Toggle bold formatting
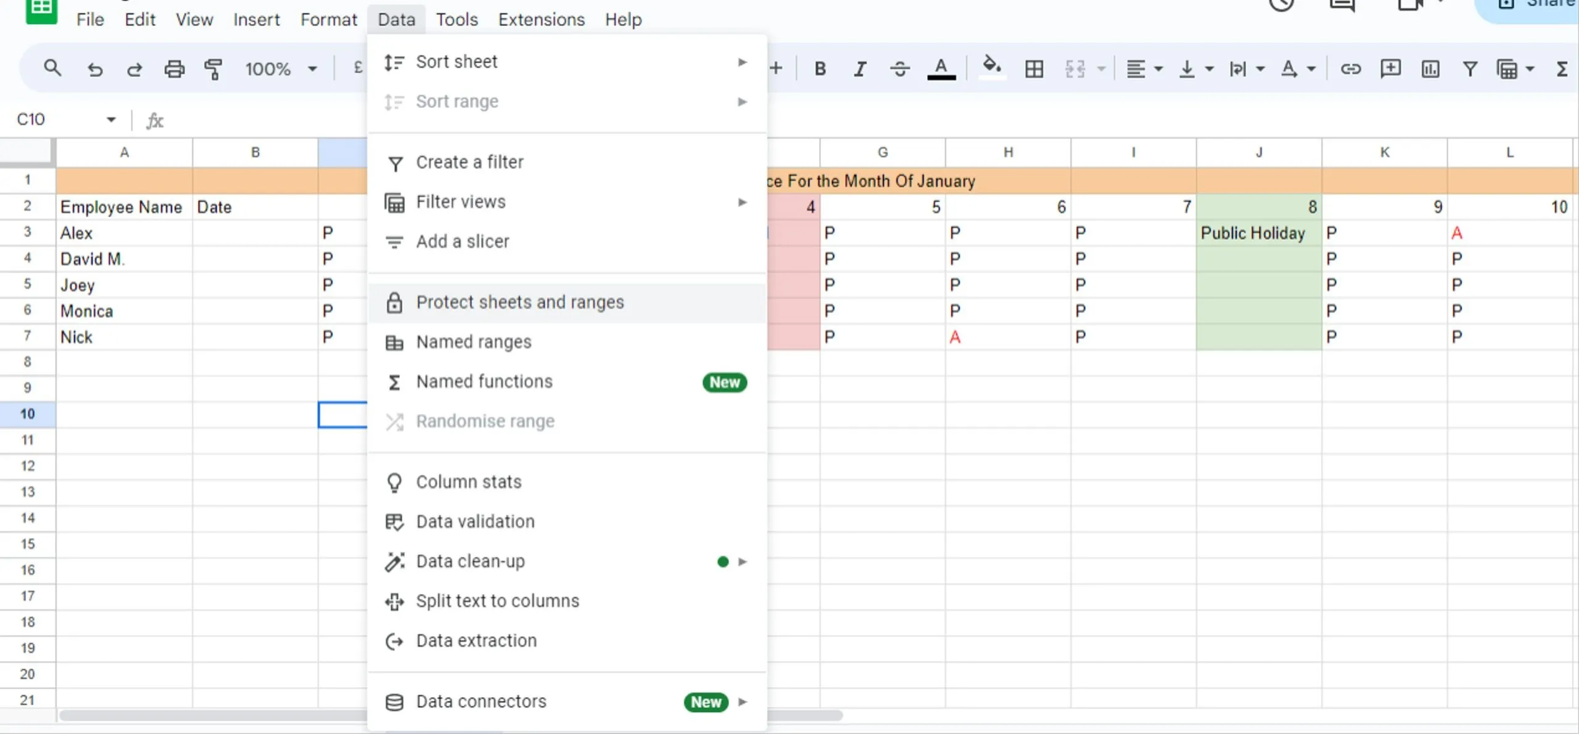Image resolution: width=1579 pixels, height=734 pixels. tap(820, 69)
